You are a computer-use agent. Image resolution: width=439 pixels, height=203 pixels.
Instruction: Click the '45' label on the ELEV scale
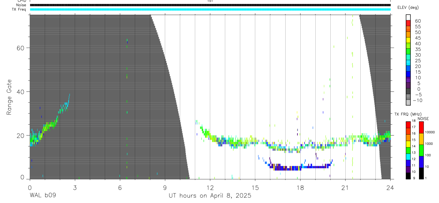pyautogui.click(x=418, y=38)
